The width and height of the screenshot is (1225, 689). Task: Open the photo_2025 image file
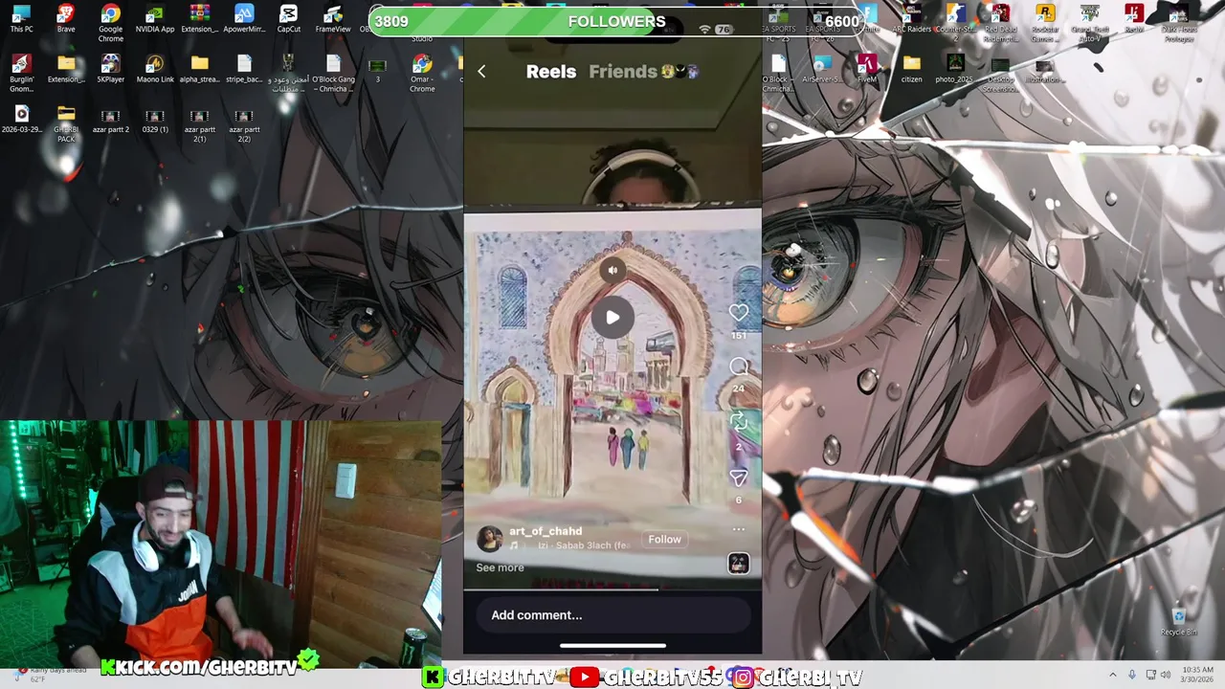pyautogui.click(x=956, y=69)
